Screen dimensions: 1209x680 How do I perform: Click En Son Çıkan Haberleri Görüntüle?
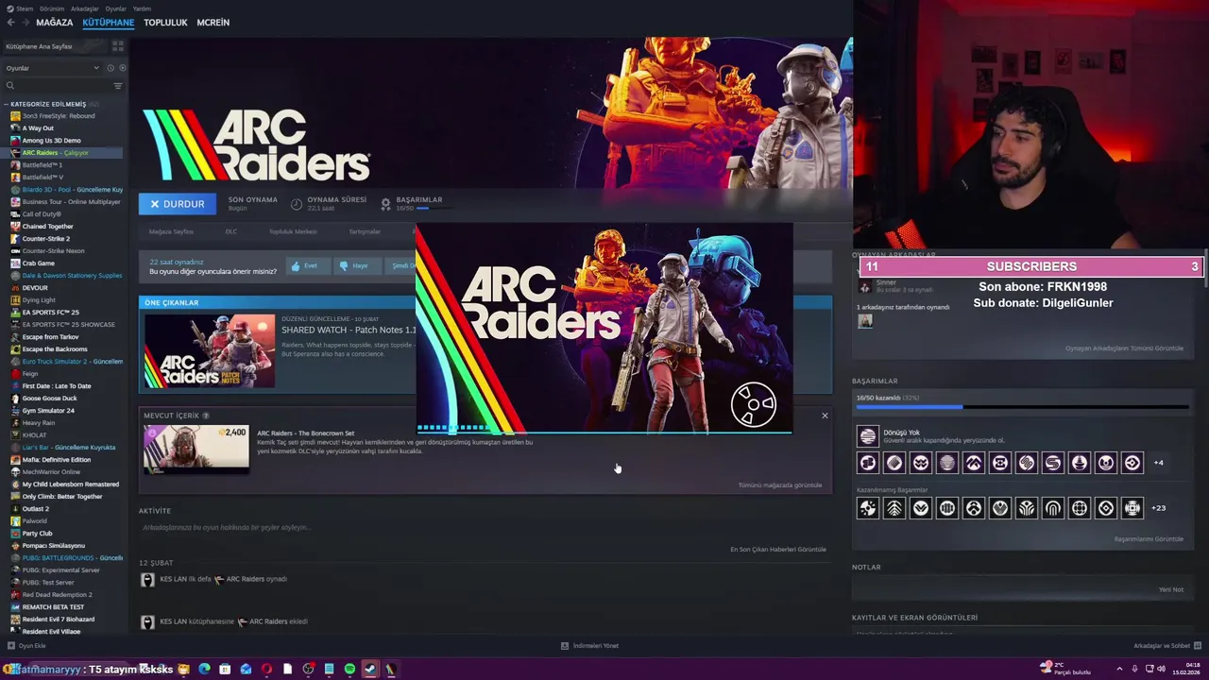778,550
